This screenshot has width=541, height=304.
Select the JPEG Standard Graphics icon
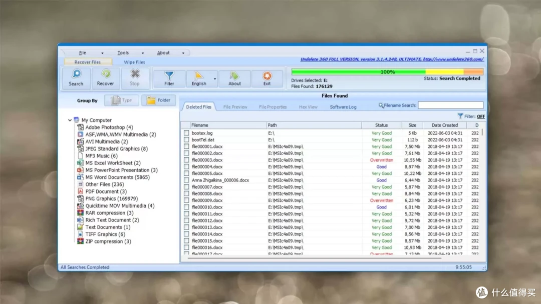[80, 148]
